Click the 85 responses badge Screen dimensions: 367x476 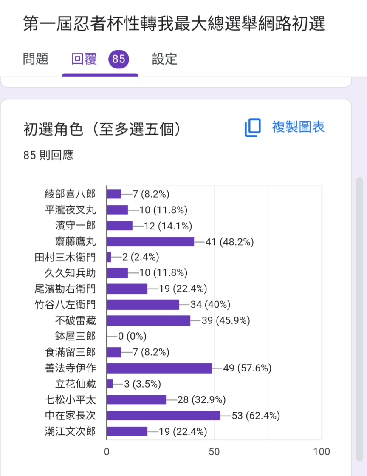[x=119, y=59]
